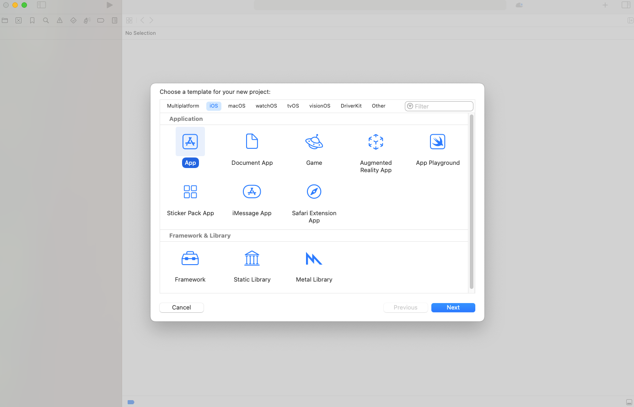Viewport: 634px width, 407px height.
Task: Select the App Playground template
Action: tap(438, 149)
